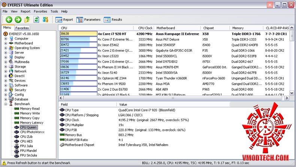Open the View menu
Image resolution: width=296 pixels, height=167 pixels.
point(14,12)
